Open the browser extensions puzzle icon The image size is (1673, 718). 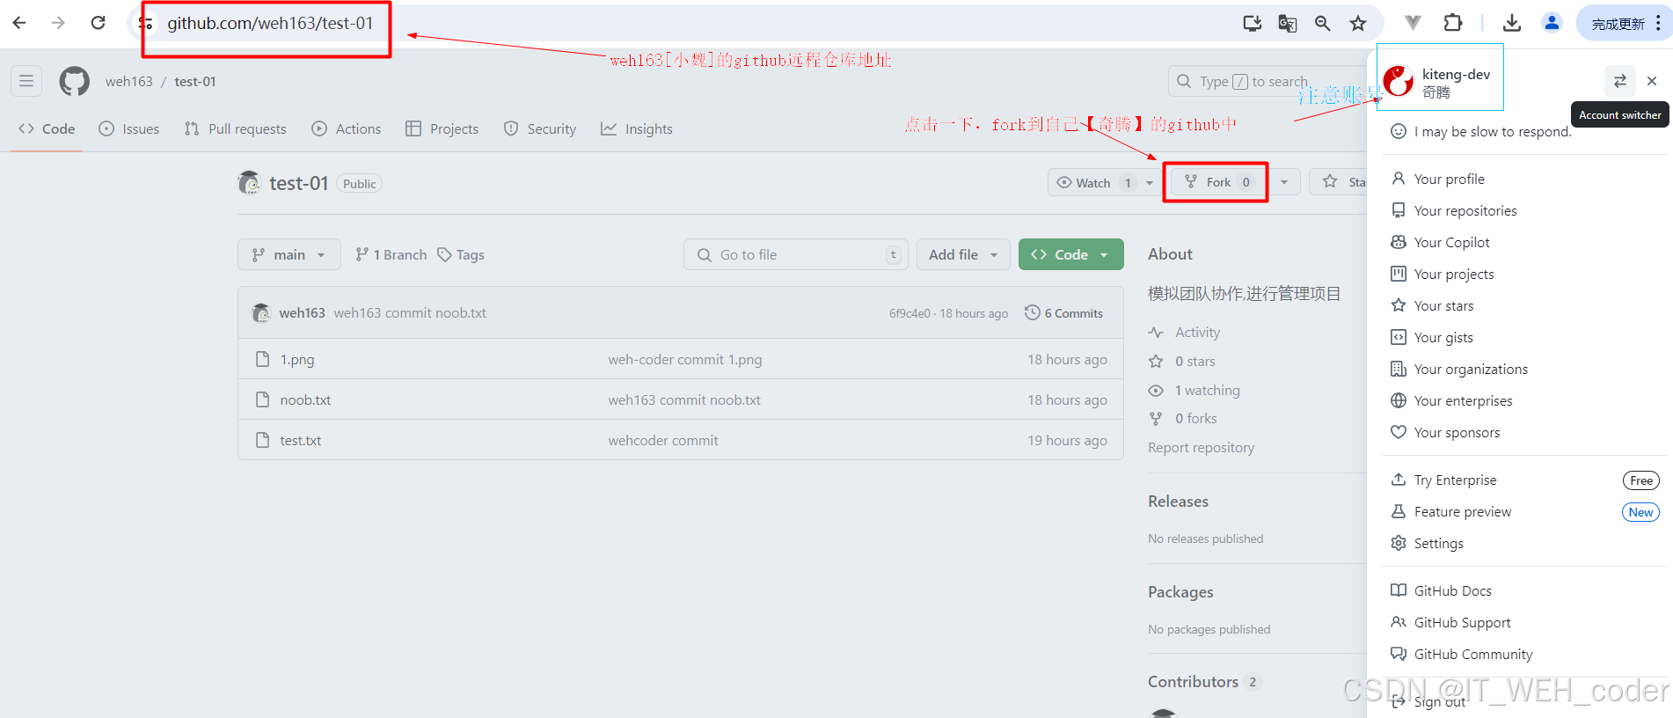click(x=1453, y=23)
